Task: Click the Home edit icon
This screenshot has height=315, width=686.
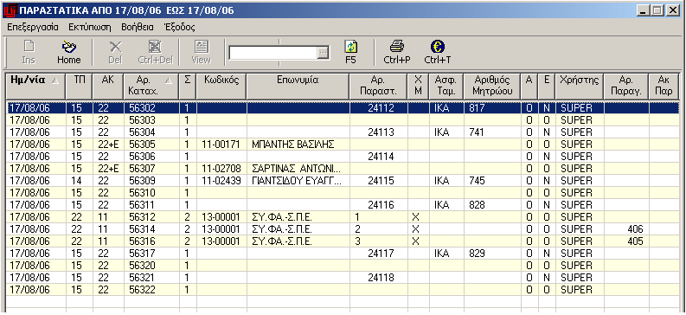Action: [68, 47]
